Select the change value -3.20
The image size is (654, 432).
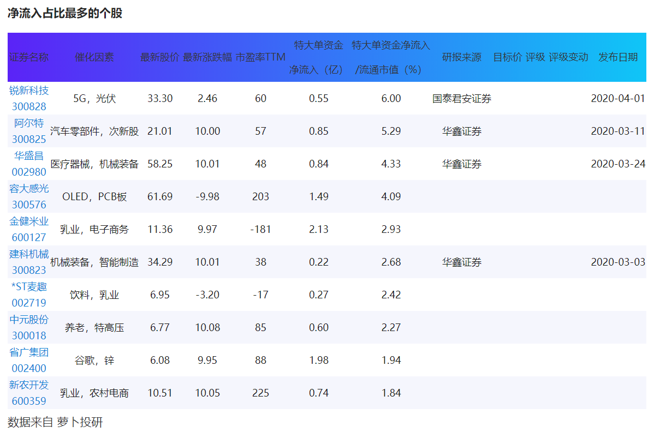click(x=207, y=295)
